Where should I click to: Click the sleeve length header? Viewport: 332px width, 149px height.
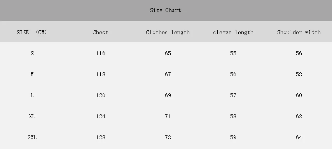tap(233, 32)
